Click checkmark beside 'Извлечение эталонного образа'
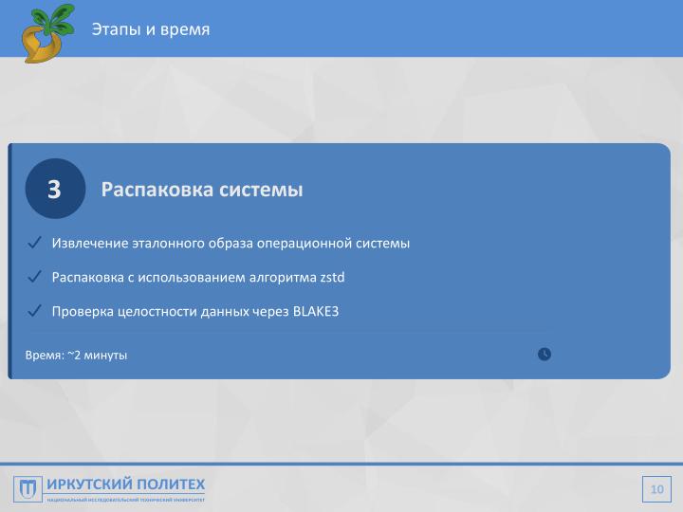The image size is (683, 512). coord(34,243)
